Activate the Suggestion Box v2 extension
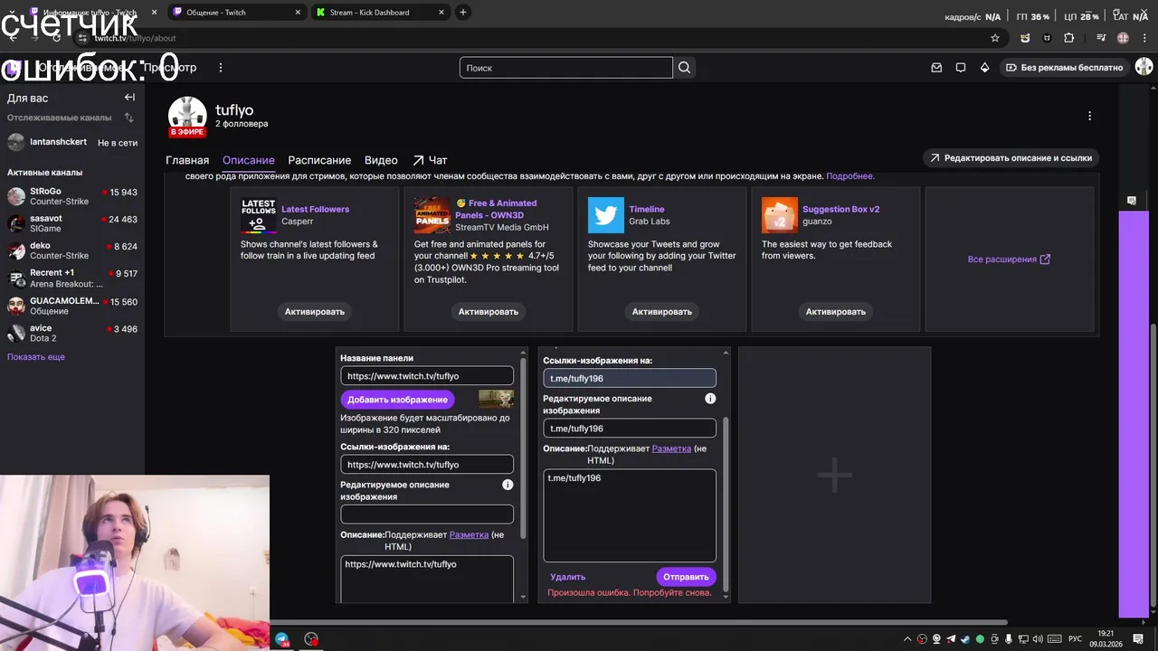This screenshot has height=651, width=1158. tap(836, 312)
